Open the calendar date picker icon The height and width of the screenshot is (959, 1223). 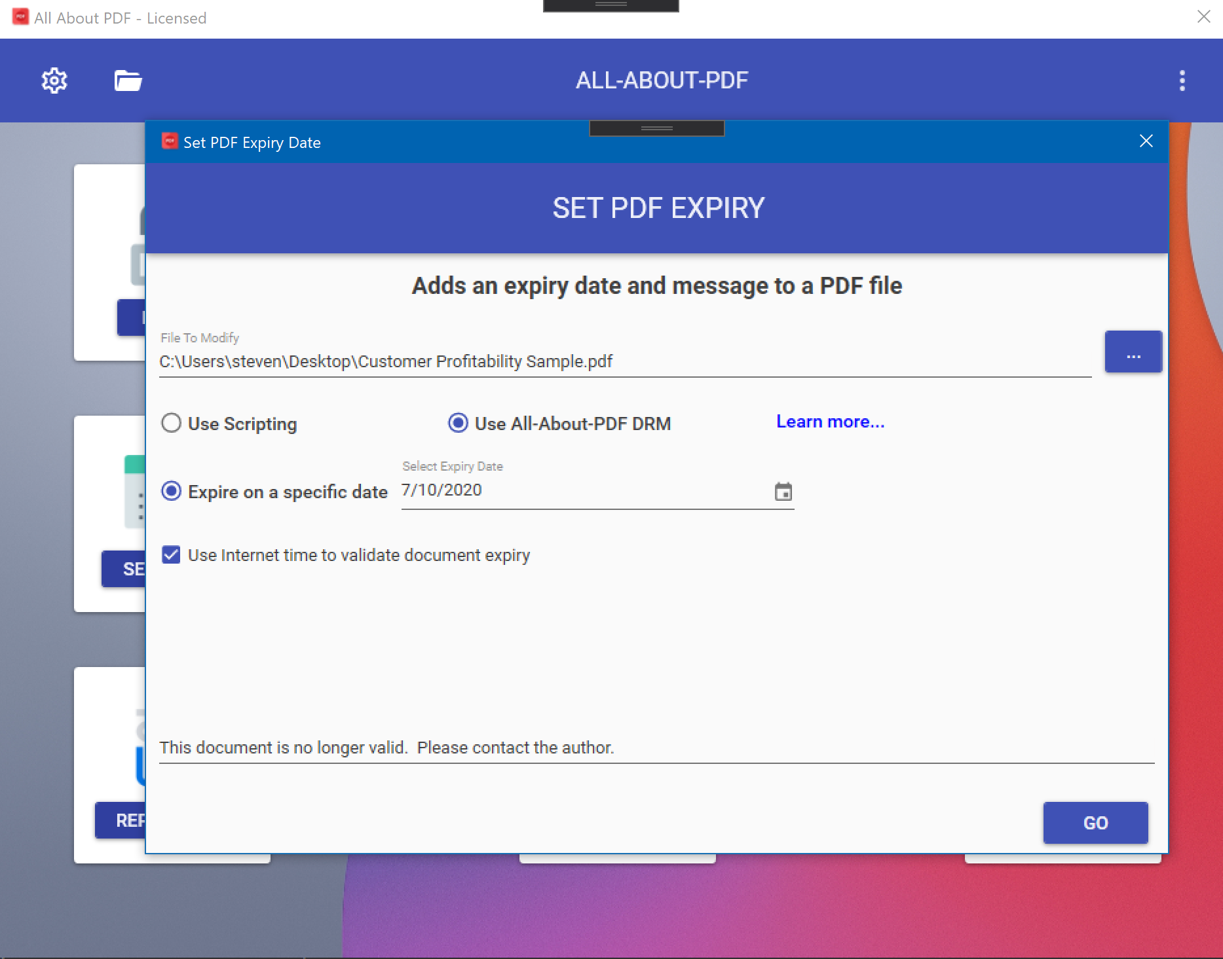tap(783, 492)
